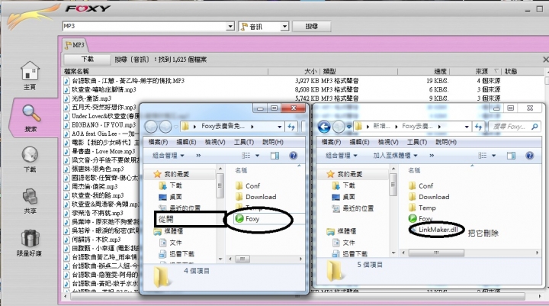Click the MP3 search input field
The image size is (549, 306).
point(145,26)
